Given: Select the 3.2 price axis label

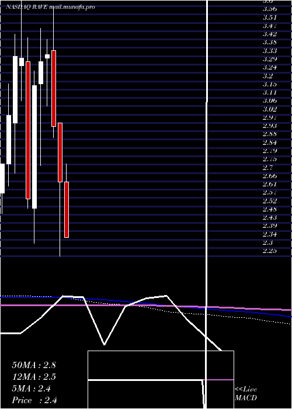Looking at the screenshot, I should pyautogui.click(x=267, y=75).
